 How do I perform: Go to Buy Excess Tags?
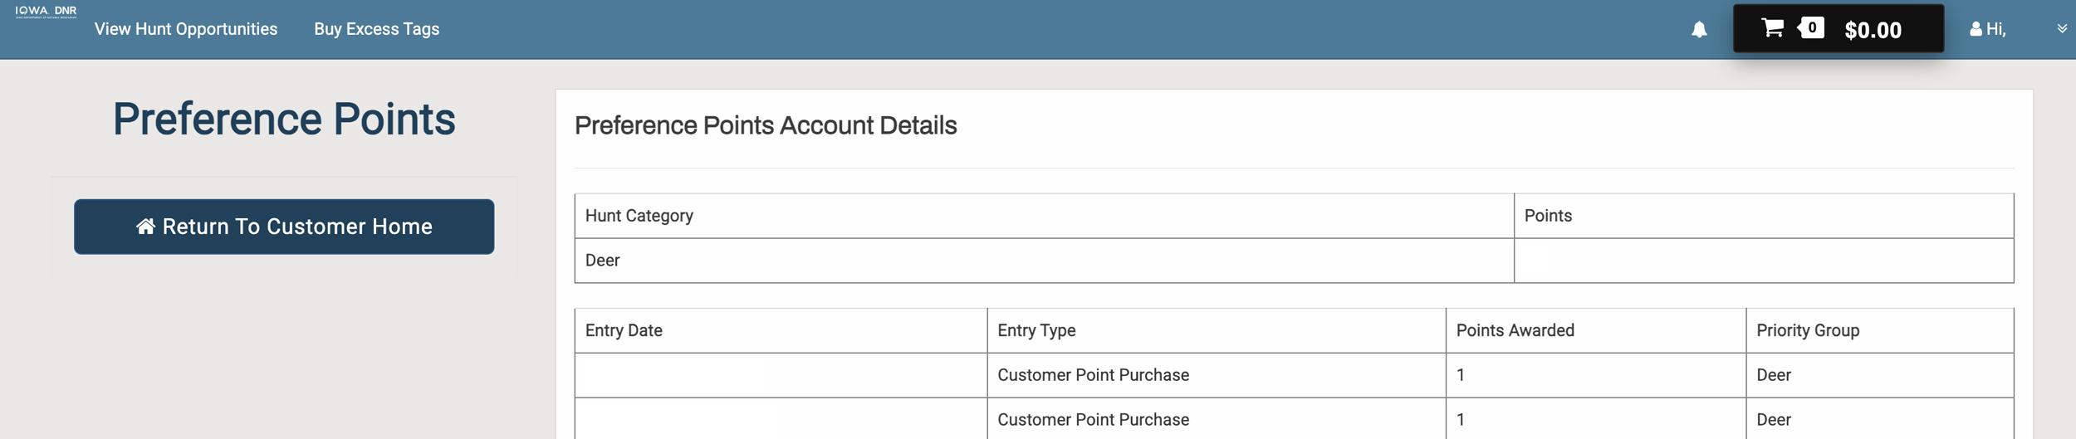376,29
